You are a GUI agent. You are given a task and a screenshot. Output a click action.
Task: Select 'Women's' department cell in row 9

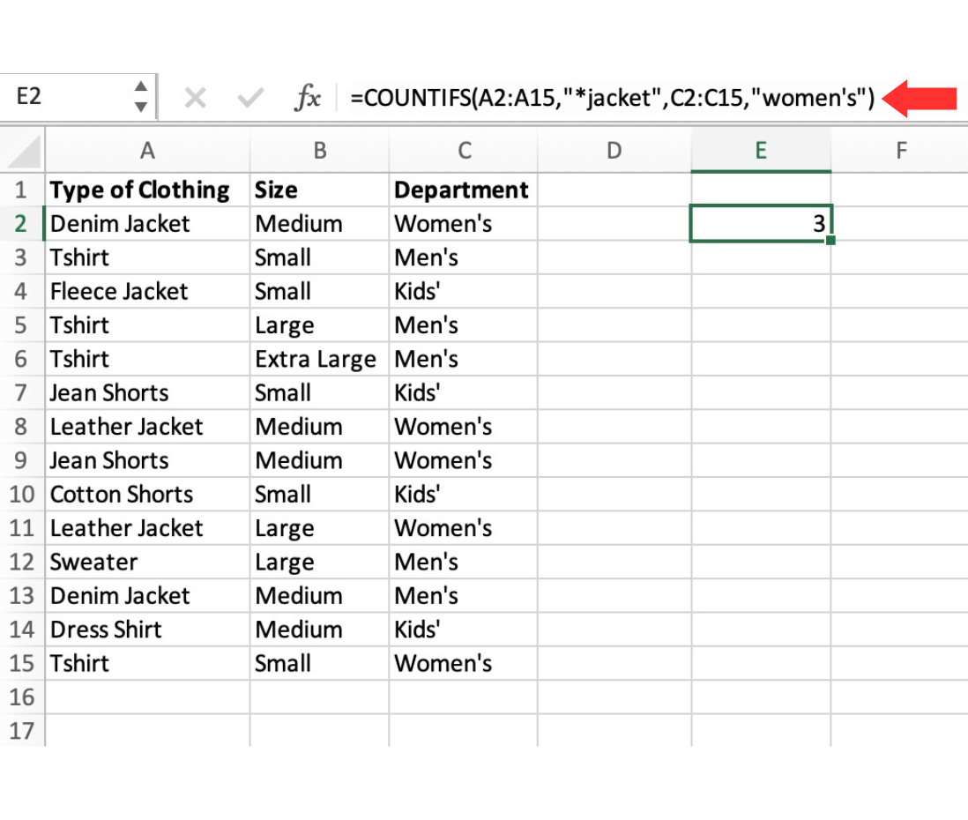[x=464, y=460]
